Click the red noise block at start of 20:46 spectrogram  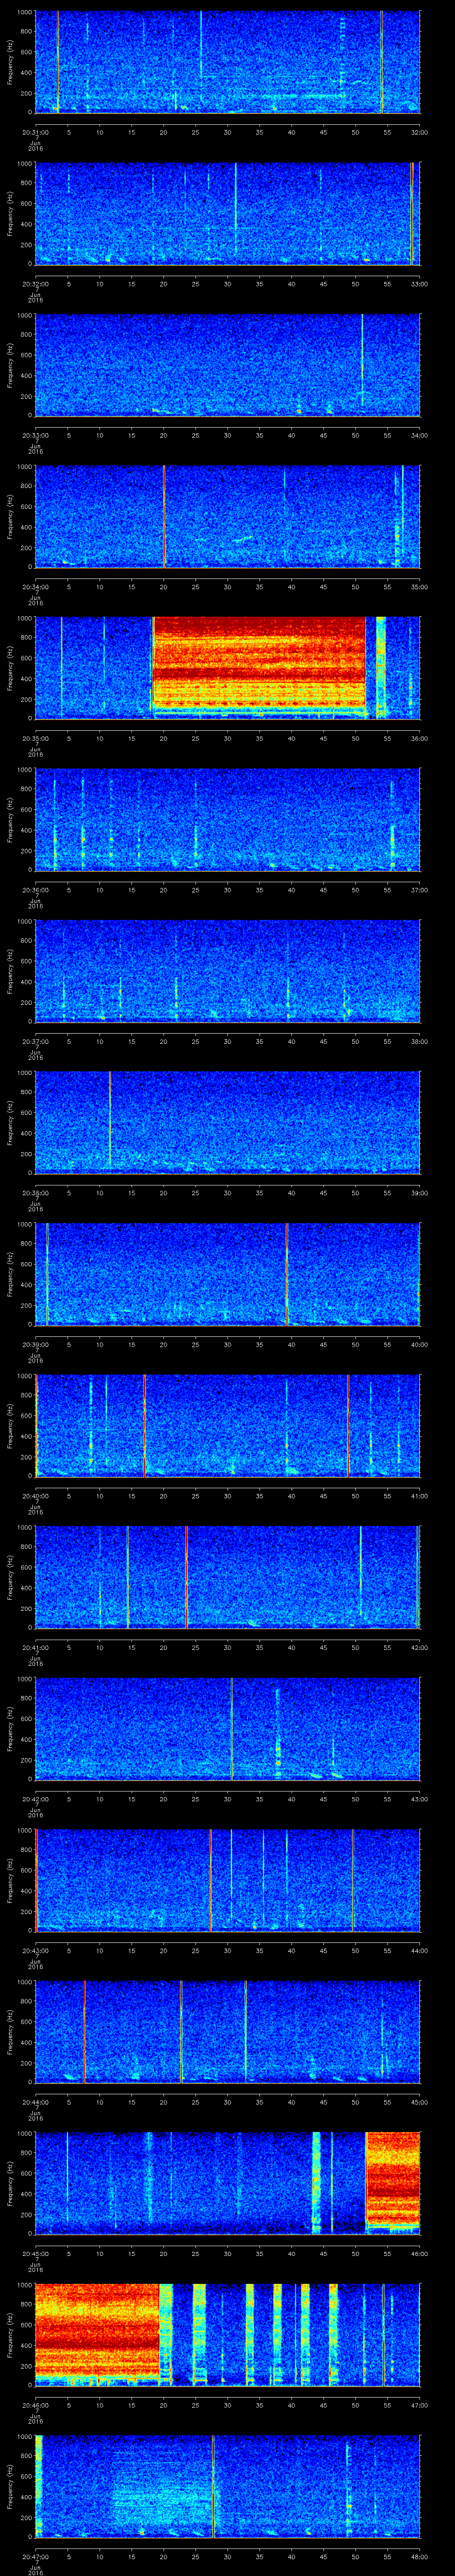click(97, 2330)
